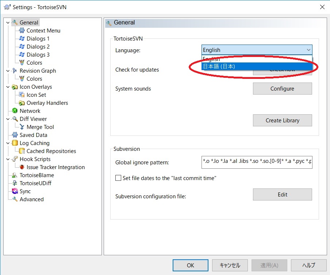
Task: Click Colors icon under Revision Graph
Action: click(x=22, y=79)
